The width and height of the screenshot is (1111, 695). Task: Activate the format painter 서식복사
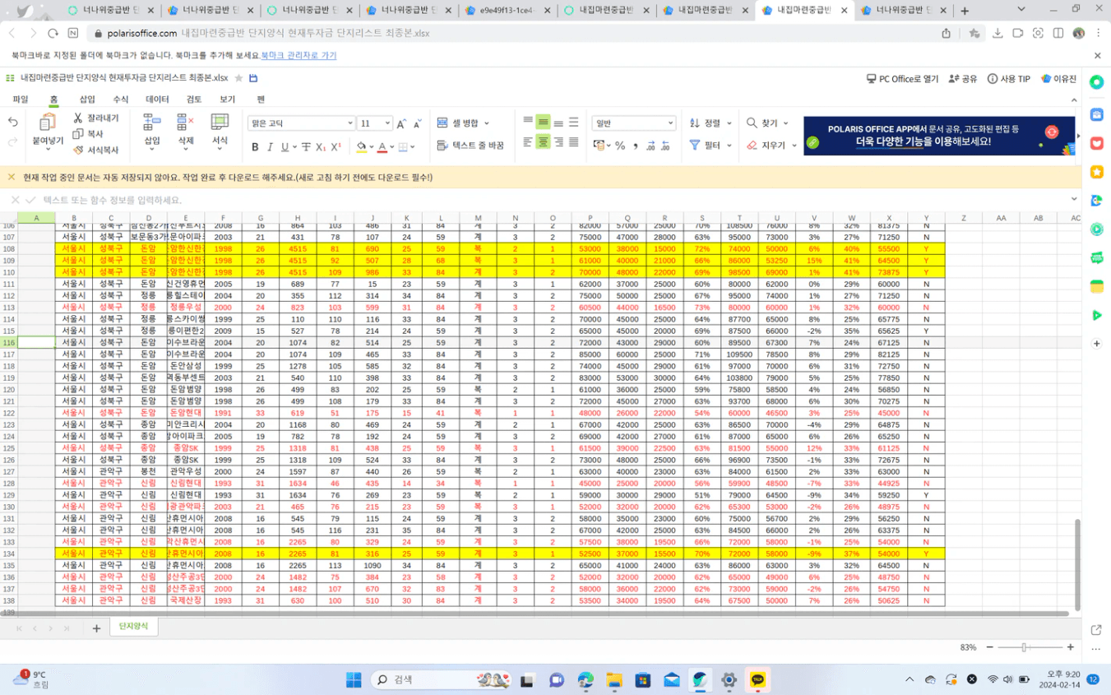coord(96,151)
